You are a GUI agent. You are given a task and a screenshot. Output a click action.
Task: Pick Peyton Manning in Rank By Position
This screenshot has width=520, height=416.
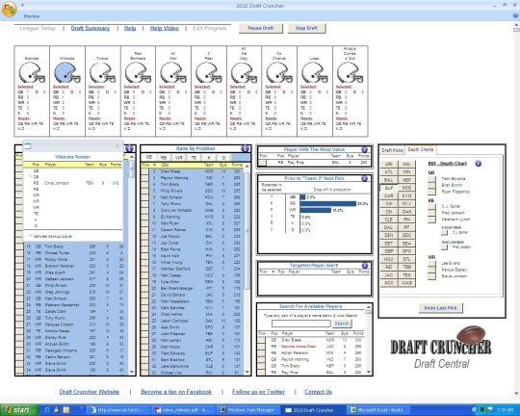(144, 178)
